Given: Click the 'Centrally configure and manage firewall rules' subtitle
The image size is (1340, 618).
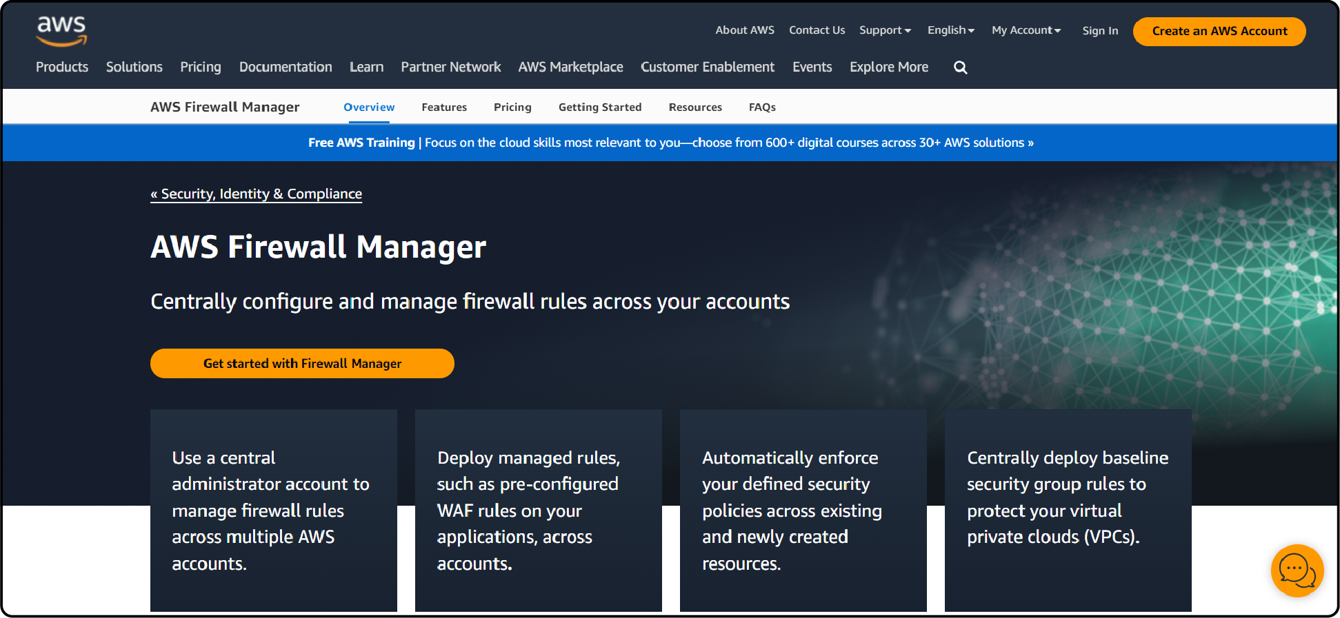Looking at the screenshot, I should click(x=470, y=302).
